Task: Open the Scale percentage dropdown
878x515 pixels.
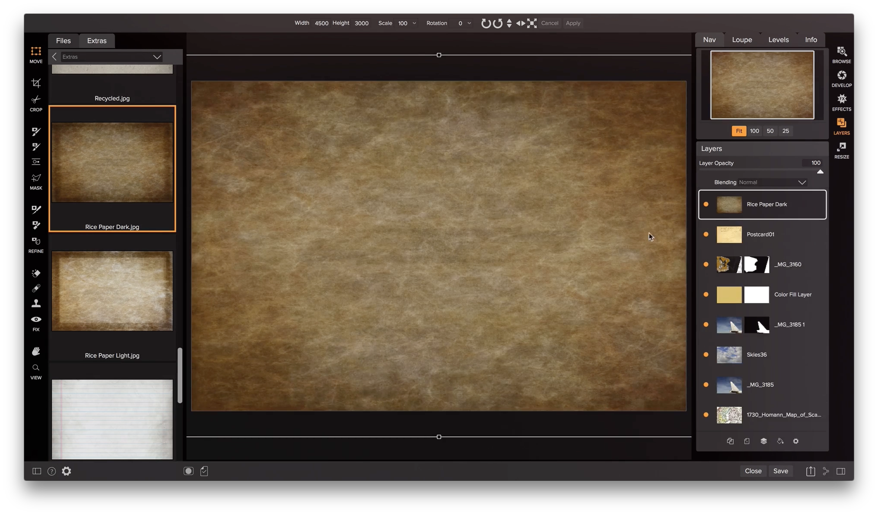Action: click(x=414, y=23)
